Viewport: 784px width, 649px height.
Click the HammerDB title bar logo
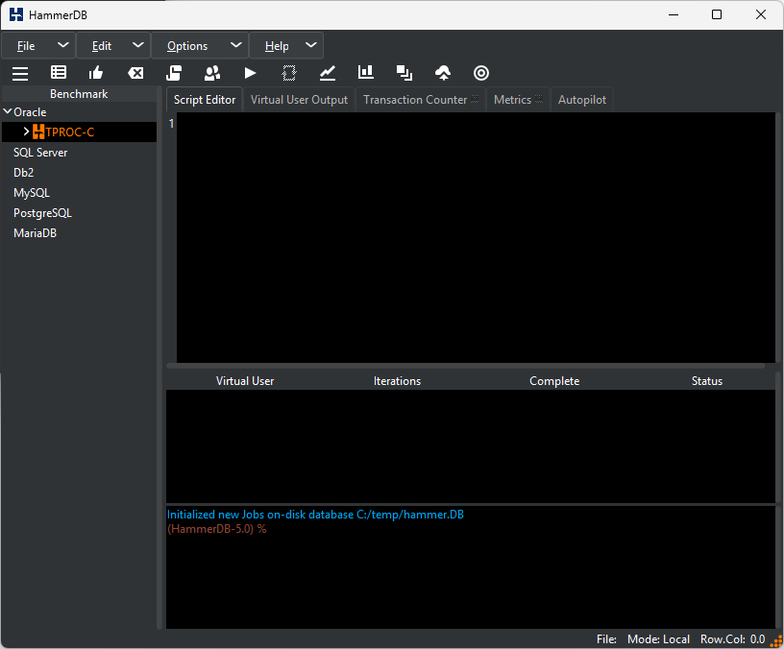point(16,14)
